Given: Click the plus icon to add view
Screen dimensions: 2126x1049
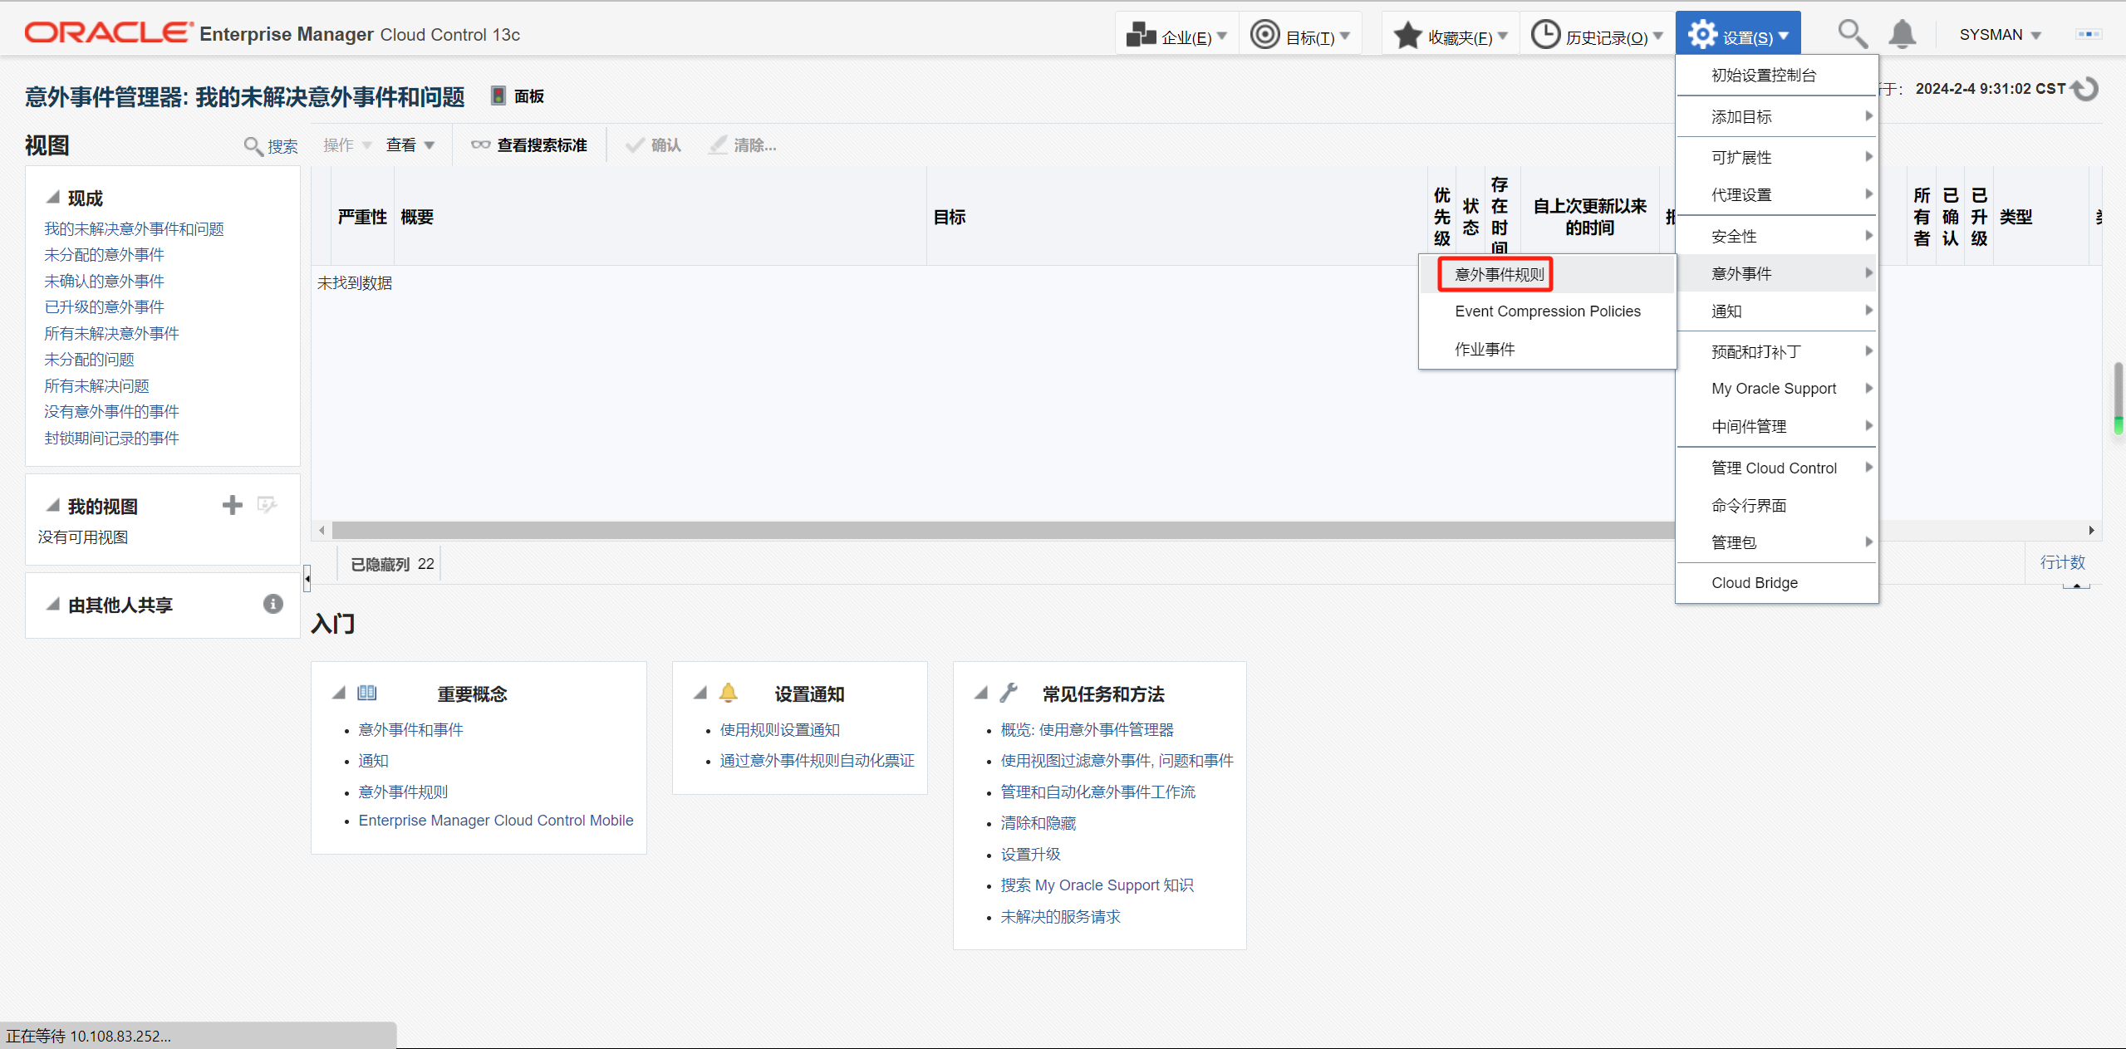Looking at the screenshot, I should pos(233,505).
